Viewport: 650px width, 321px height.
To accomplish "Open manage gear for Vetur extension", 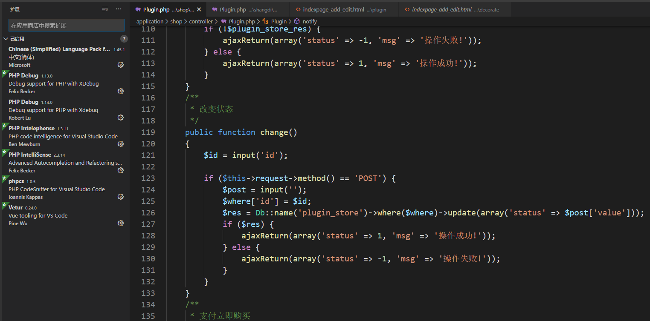I will coord(121,223).
